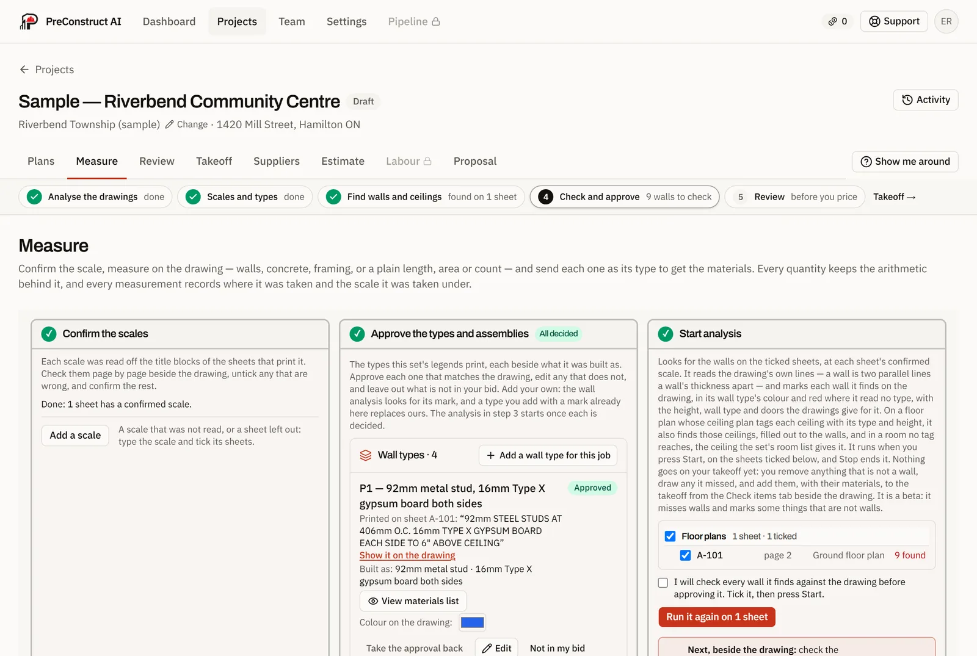Click the back arrow beside Projects
The width and height of the screenshot is (977, 656).
24,70
